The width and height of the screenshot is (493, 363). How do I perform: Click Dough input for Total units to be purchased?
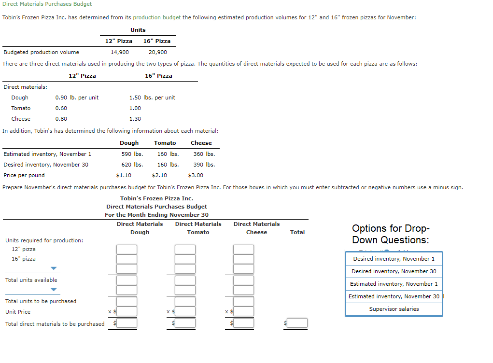pos(127,302)
